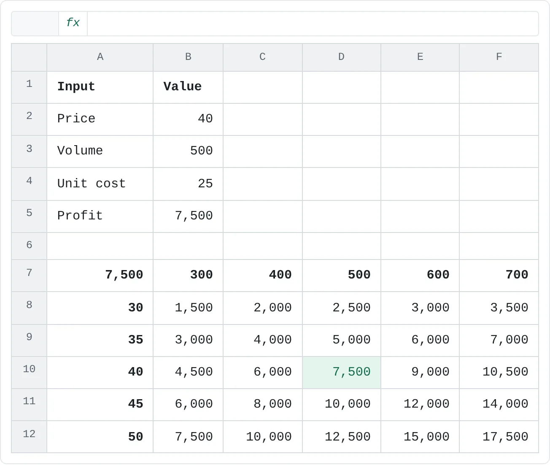Select table header cell 700

pyautogui.click(x=499, y=276)
